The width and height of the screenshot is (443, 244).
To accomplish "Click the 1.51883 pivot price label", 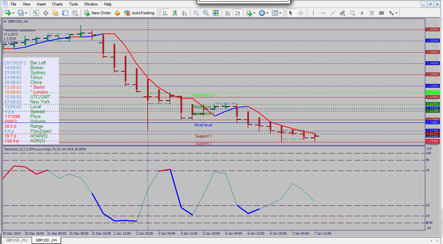I will tap(432, 123).
